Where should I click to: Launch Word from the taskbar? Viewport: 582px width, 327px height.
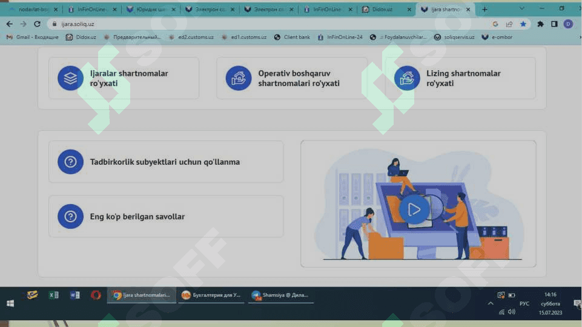74,295
